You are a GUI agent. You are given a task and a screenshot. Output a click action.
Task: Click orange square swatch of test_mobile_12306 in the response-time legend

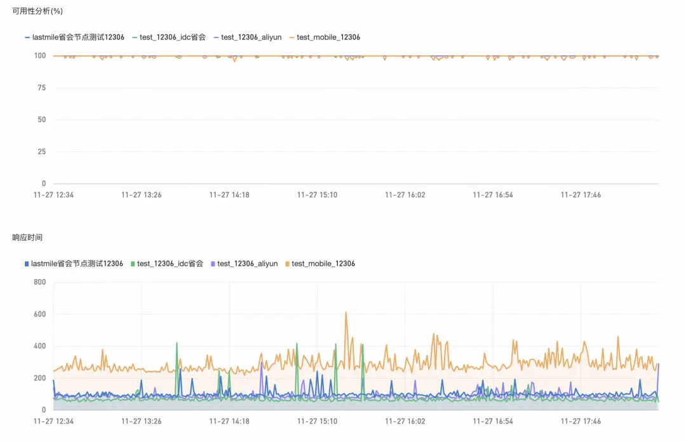[288, 264]
